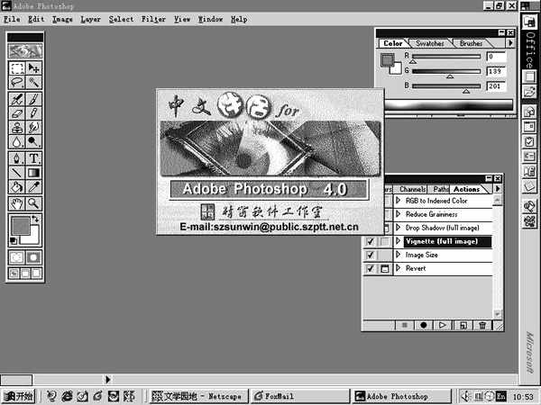Select the Magic Wand tool
The width and height of the screenshot is (541, 405).
[x=33, y=82]
